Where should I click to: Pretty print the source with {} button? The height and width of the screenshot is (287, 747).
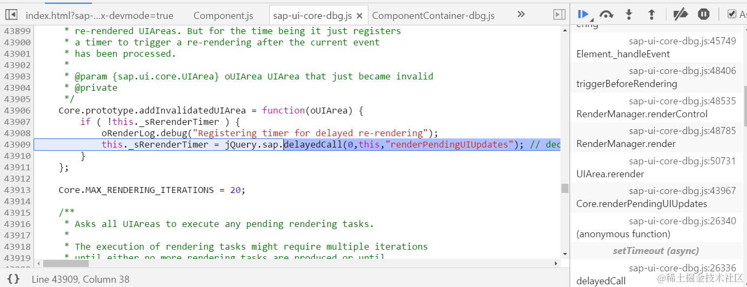pos(14,279)
